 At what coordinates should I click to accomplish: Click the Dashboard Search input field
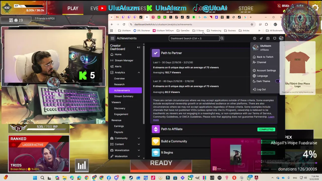[194, 38]
